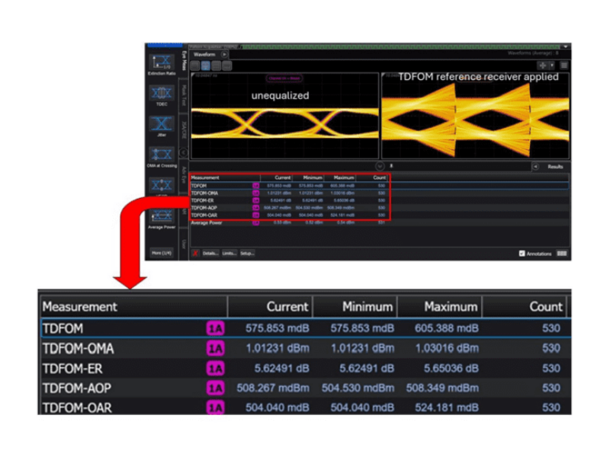Select the Extinction Ratio measurement icon
This screenshot has height=457, width=610.
coord(162,62)
